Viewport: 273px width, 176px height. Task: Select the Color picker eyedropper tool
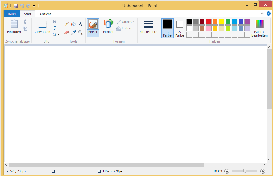tap(74, 32)
